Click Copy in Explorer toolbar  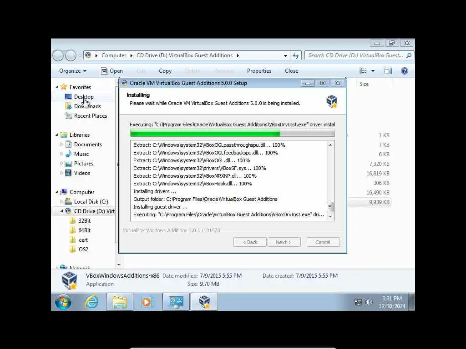(165, 70)
